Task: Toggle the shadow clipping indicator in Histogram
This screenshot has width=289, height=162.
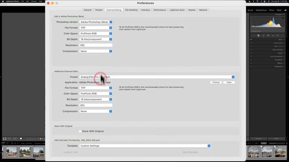Action: pos(252,18)
